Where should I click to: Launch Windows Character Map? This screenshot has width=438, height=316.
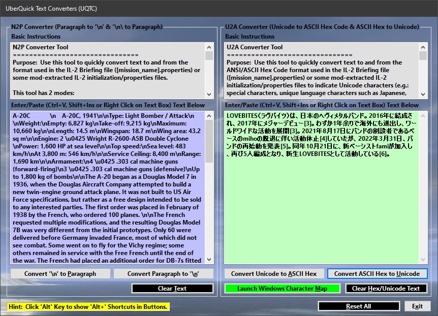pos(282,289)
